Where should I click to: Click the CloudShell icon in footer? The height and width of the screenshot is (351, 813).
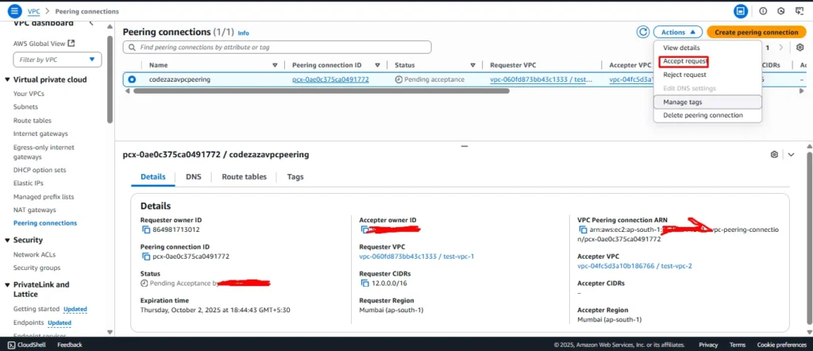point(11,345)
